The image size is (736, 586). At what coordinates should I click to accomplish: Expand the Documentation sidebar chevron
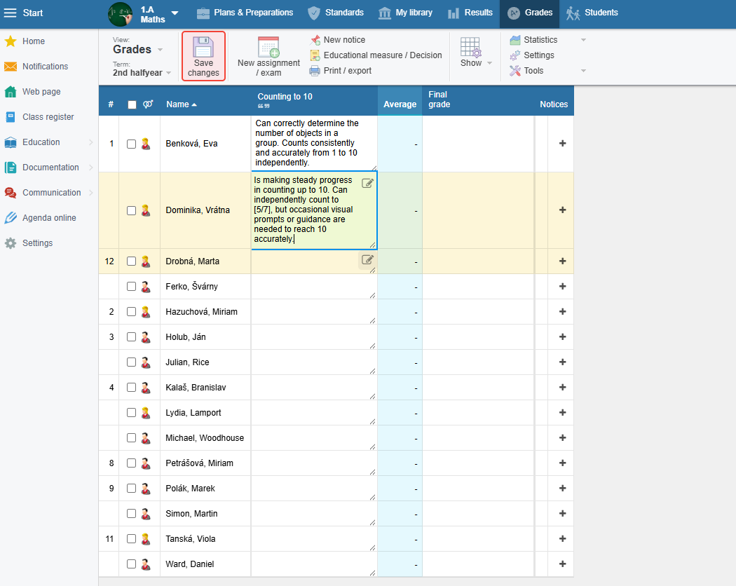(x=91, y=167)
